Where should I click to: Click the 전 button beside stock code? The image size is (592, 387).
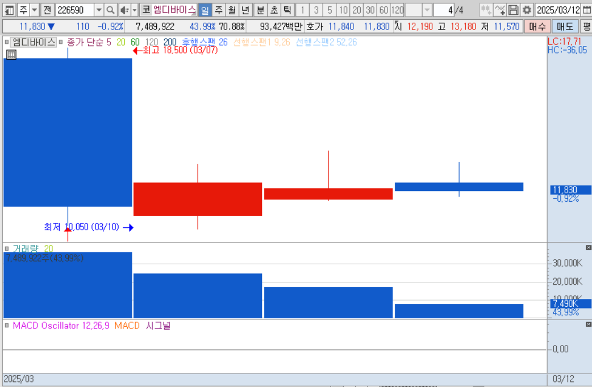pyautogui.click(x=47, y=10)
